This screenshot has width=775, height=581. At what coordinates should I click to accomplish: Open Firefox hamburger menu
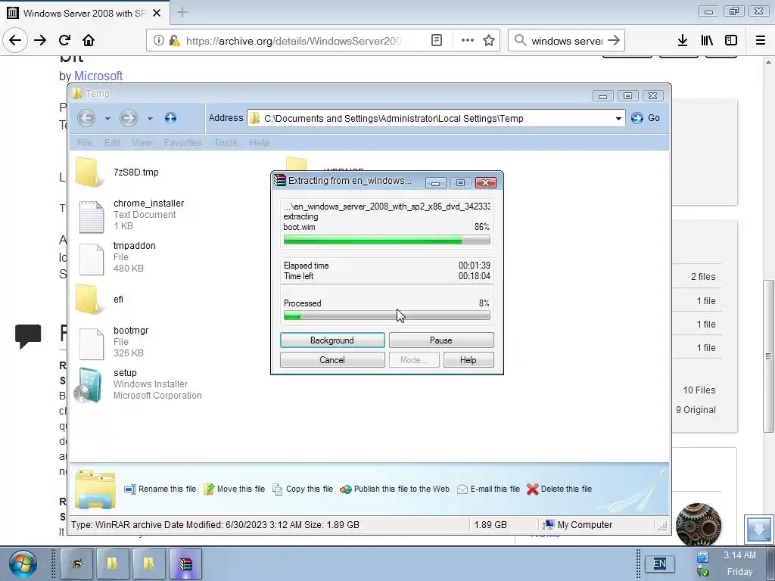(x=761, y=41)
